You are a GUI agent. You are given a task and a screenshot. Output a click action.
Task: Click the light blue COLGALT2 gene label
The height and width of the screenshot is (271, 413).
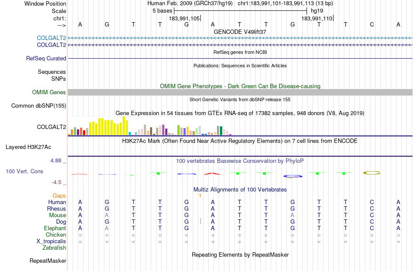coord(51,38)
